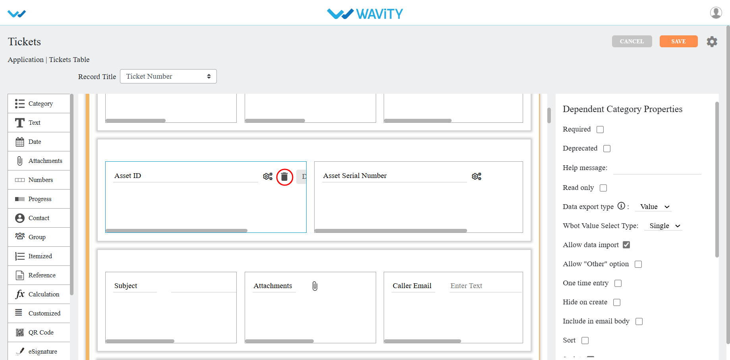Delete the Asset ID field with trash icon
The image size is (730, 360).
point(284,177)
